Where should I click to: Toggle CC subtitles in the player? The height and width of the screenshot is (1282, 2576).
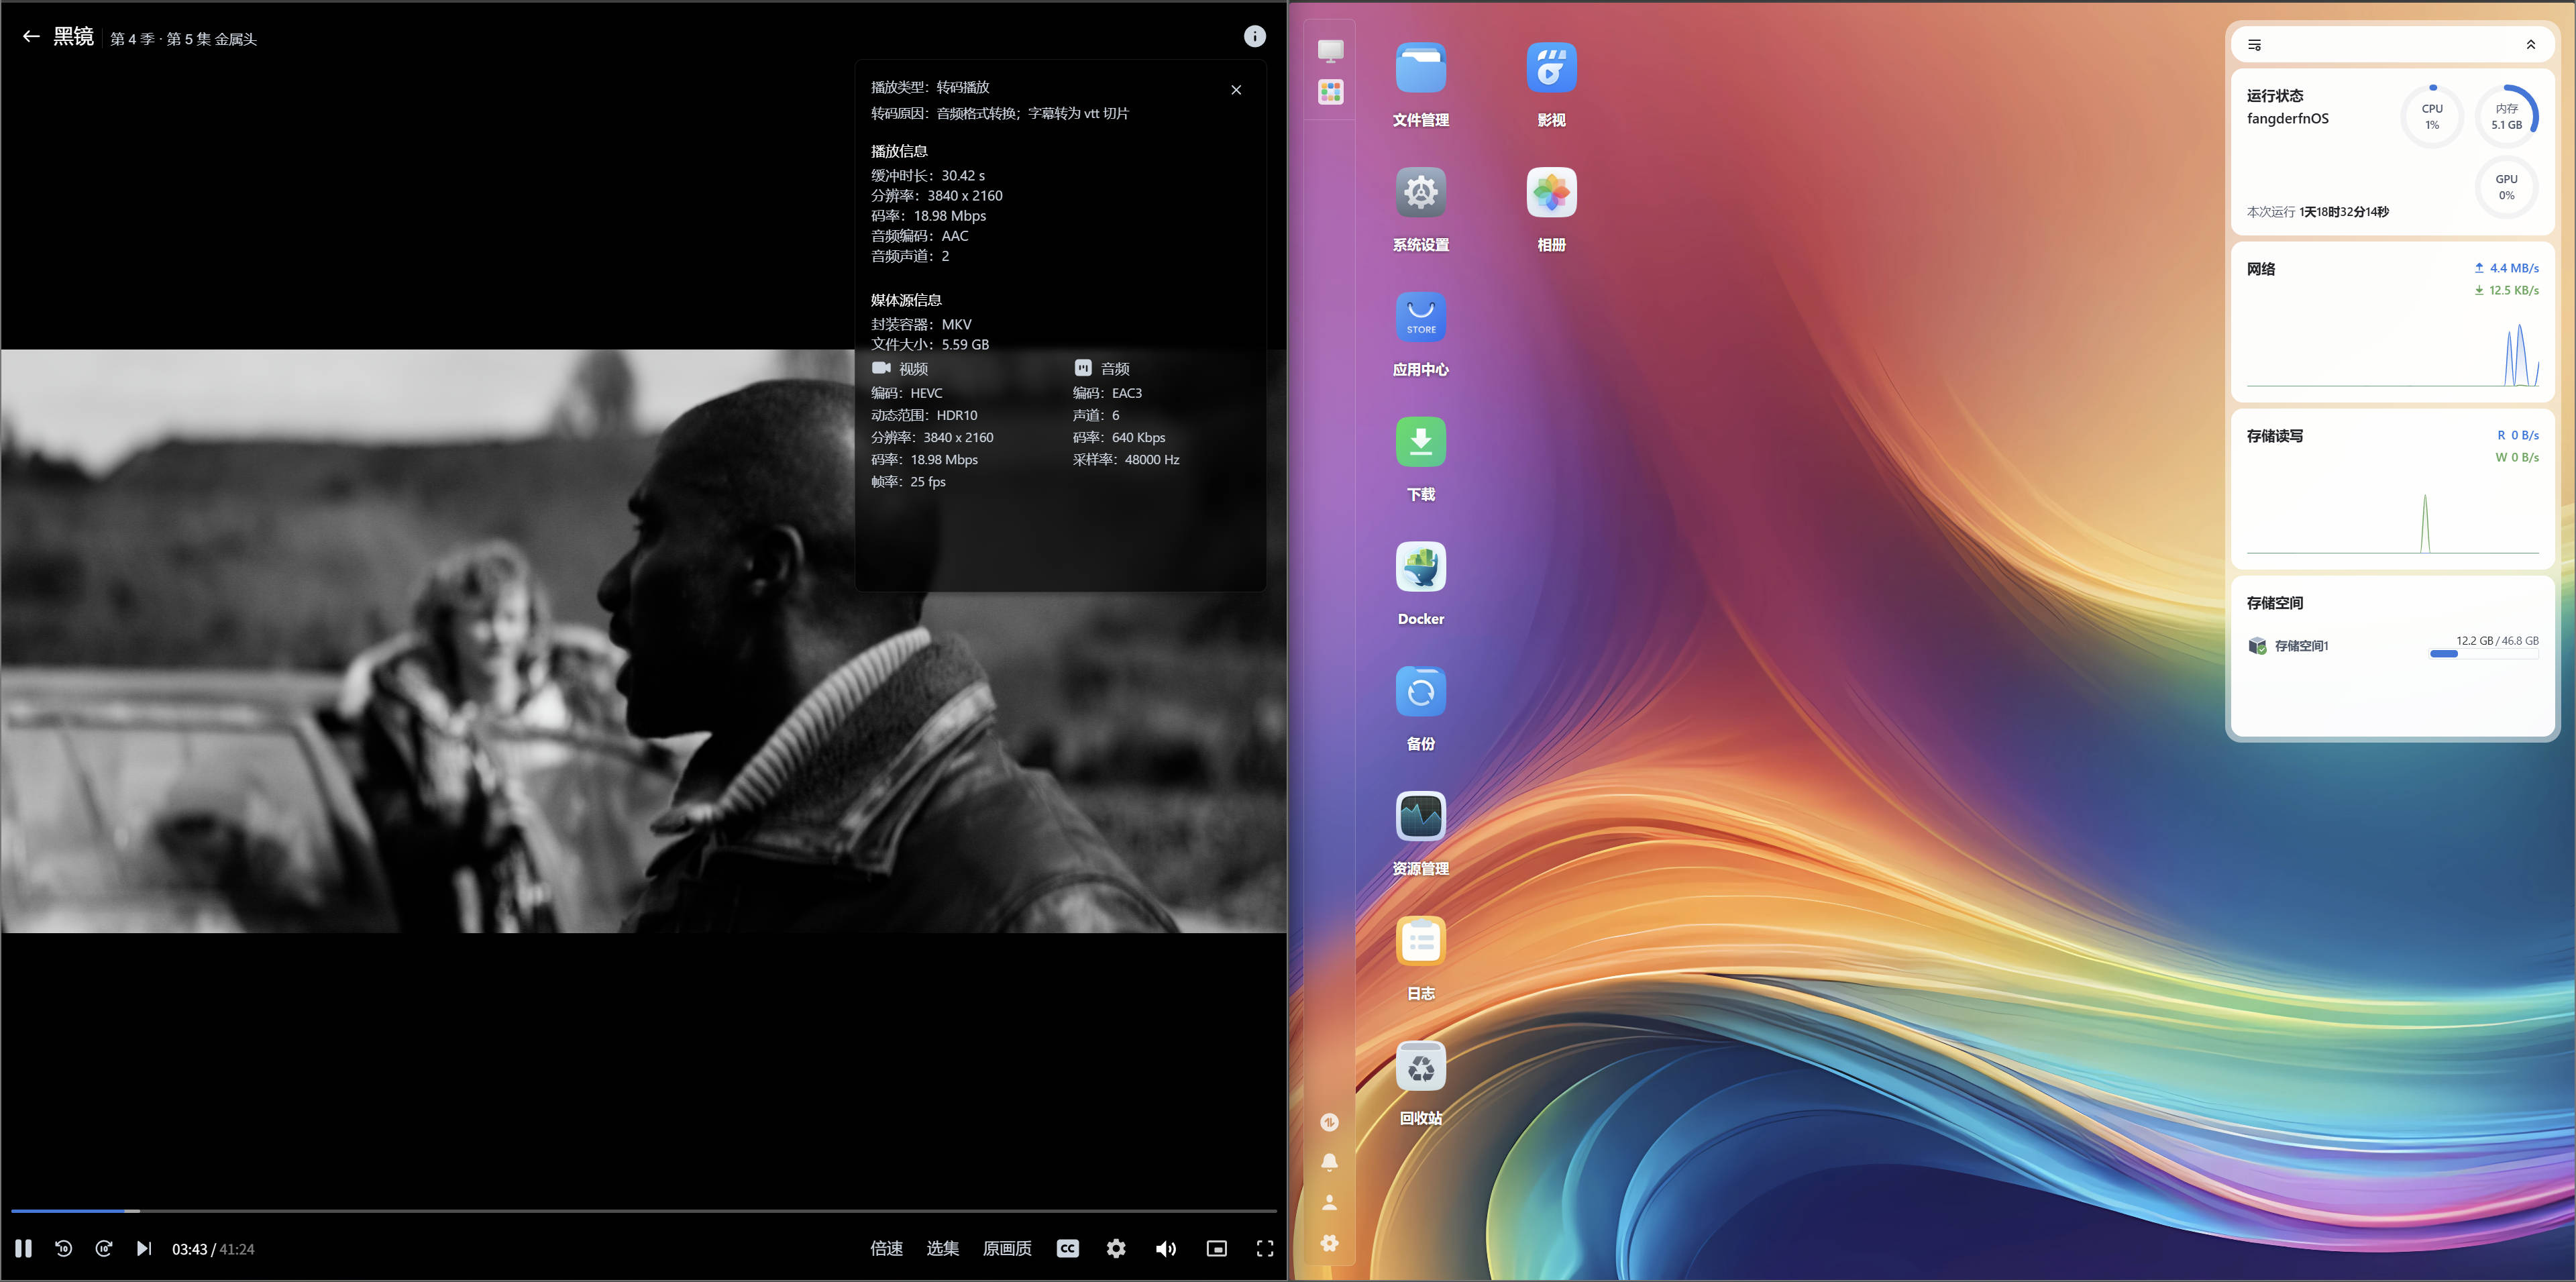click(1067, 1248)
